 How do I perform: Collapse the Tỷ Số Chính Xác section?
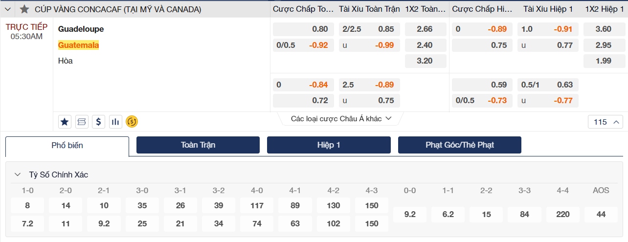pos(18,175)
